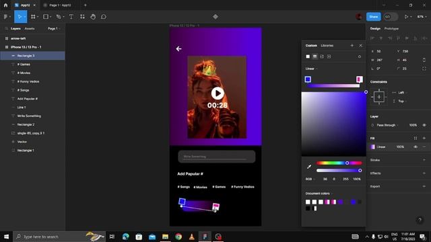Select the pink gradient stop swatch
The height and width of the screenshot is (242, 431).
pos(359,79)
